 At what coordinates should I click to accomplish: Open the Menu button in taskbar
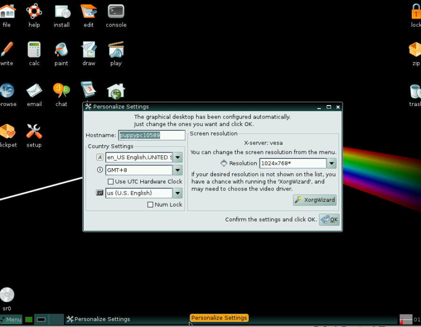(11, 320)
